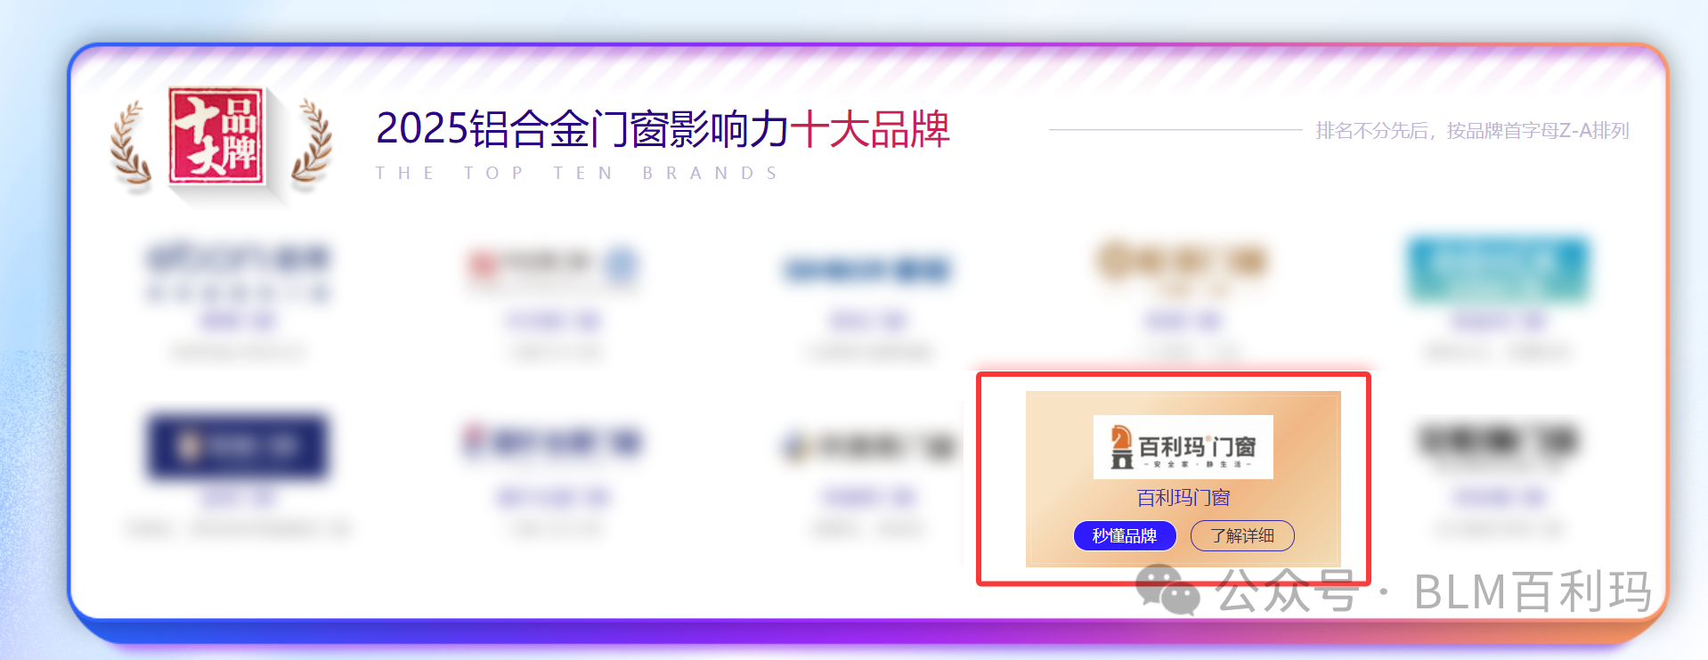Screen dimensions: 1708x660
Task: Click the WeChat logo in the watermark
Action: pos(1167,590)
